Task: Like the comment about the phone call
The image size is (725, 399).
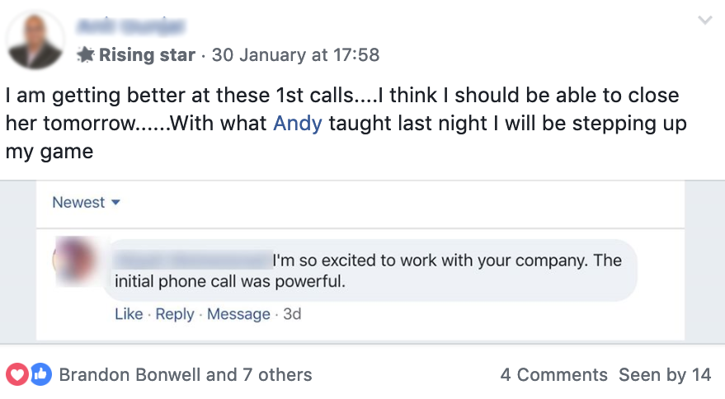Action: click(129, 314)
